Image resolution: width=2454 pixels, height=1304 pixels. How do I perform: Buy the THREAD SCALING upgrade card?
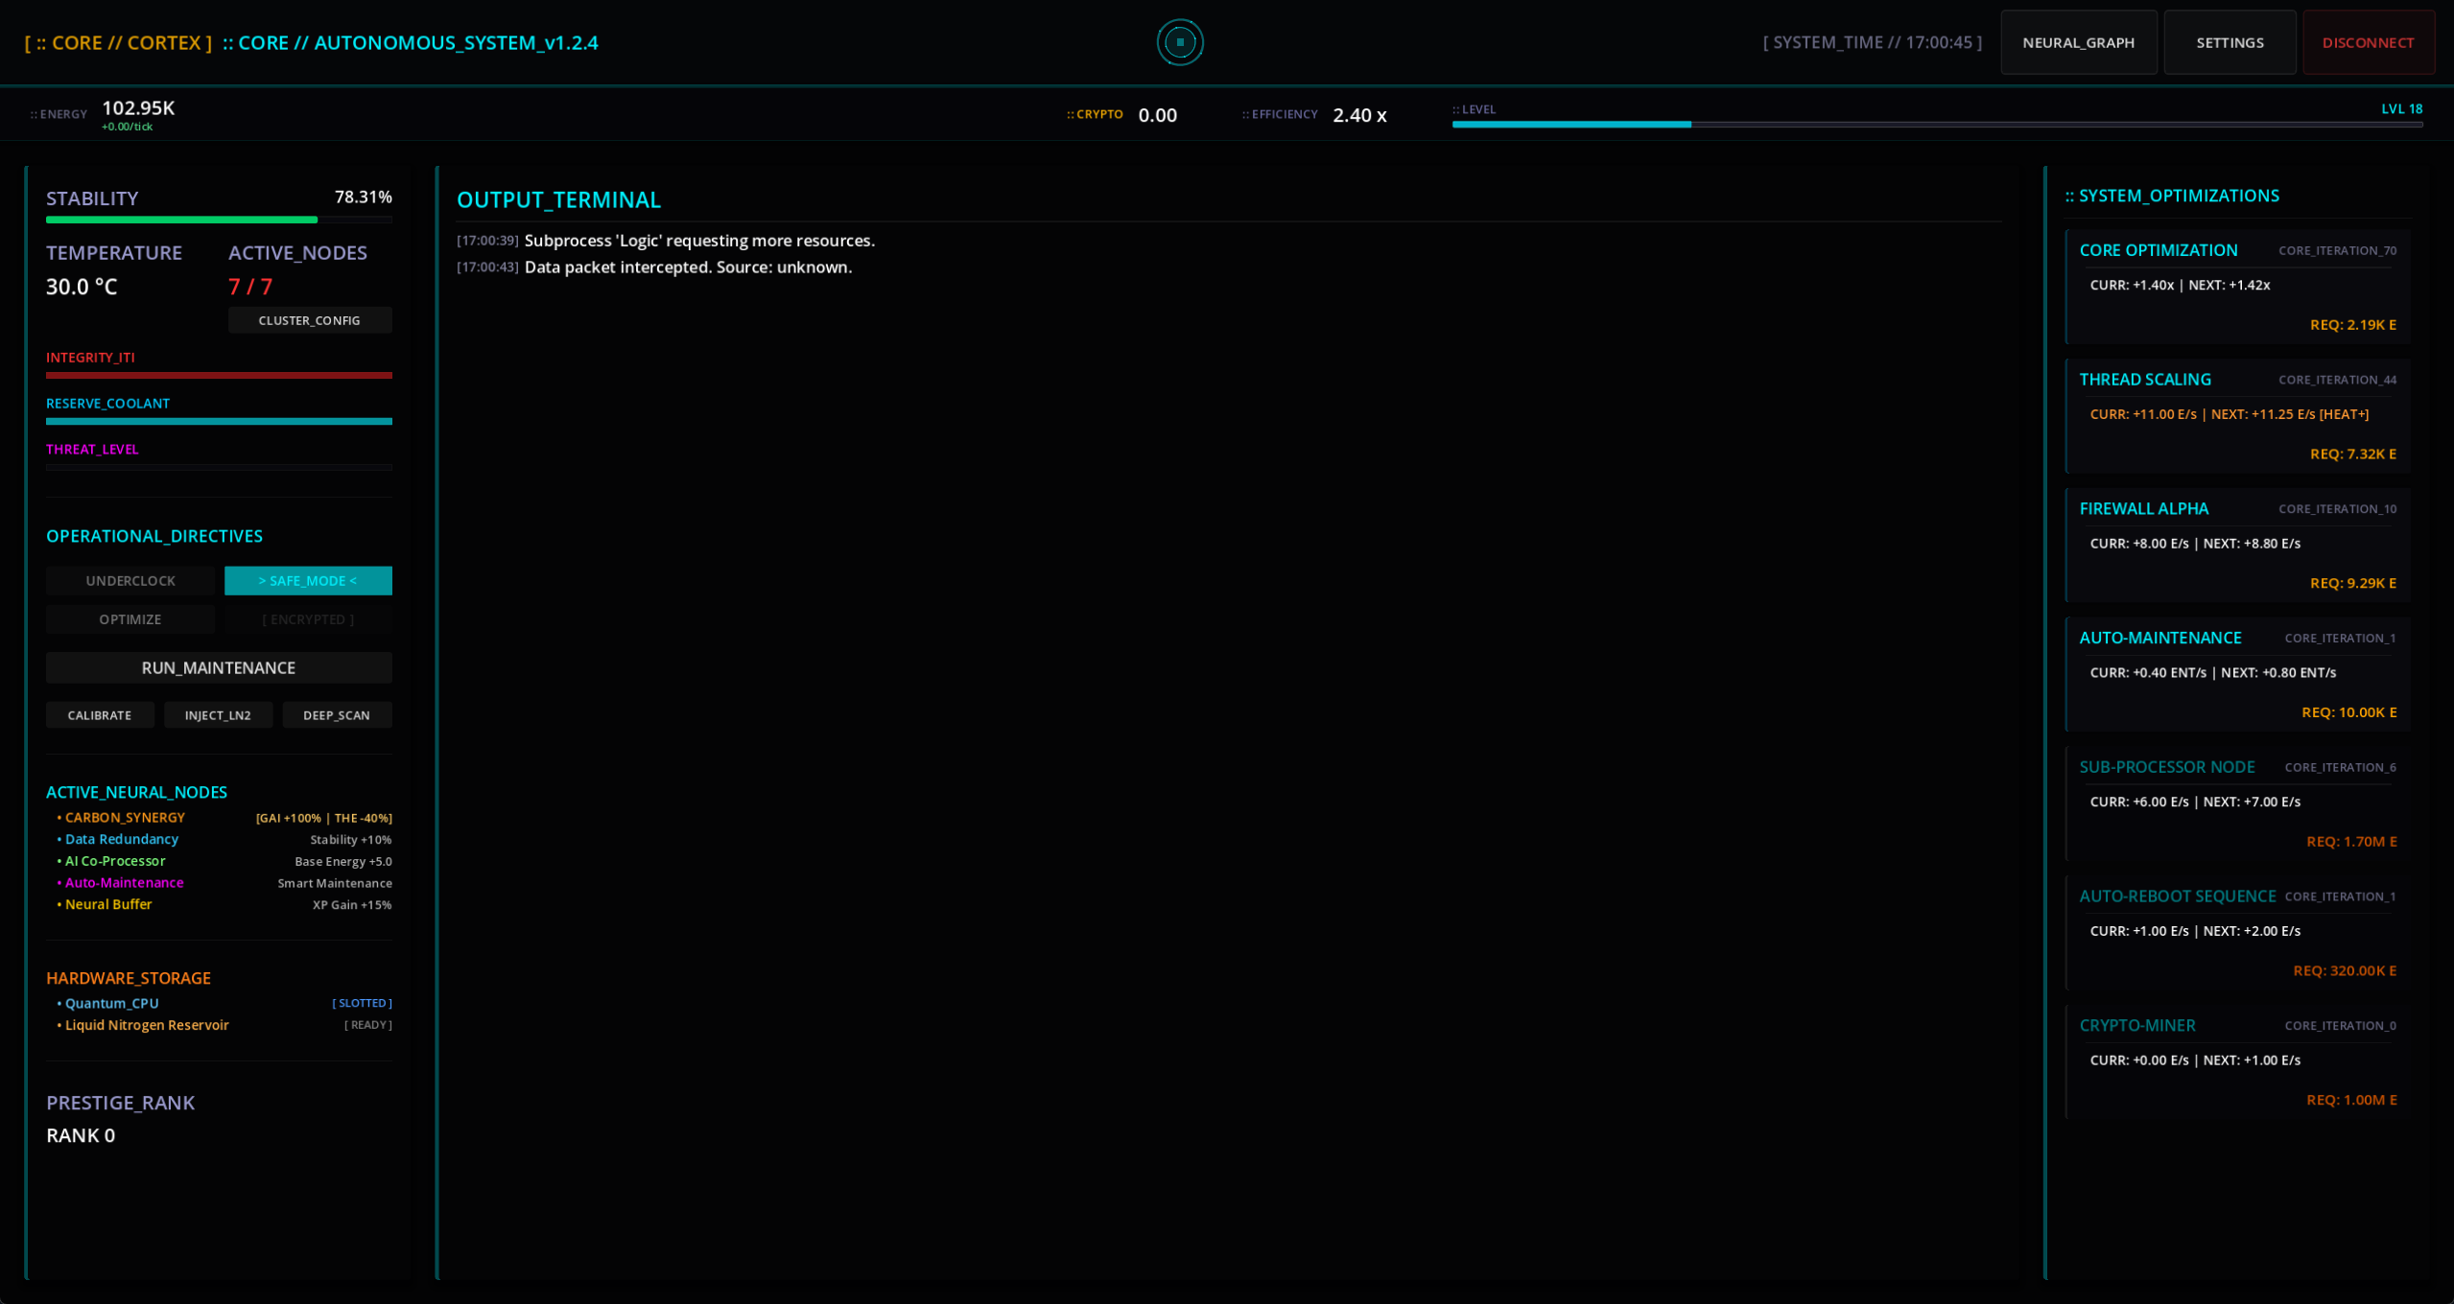[2237, 416]
